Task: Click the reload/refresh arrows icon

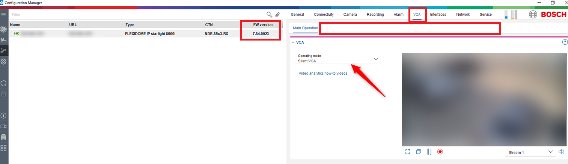Action: [4, 83]
